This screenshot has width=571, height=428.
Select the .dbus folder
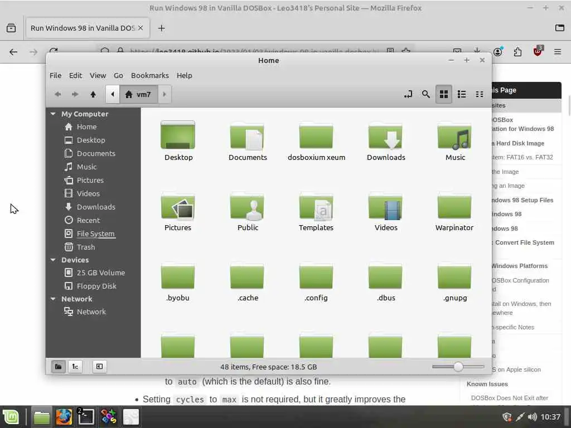point(385,276)
